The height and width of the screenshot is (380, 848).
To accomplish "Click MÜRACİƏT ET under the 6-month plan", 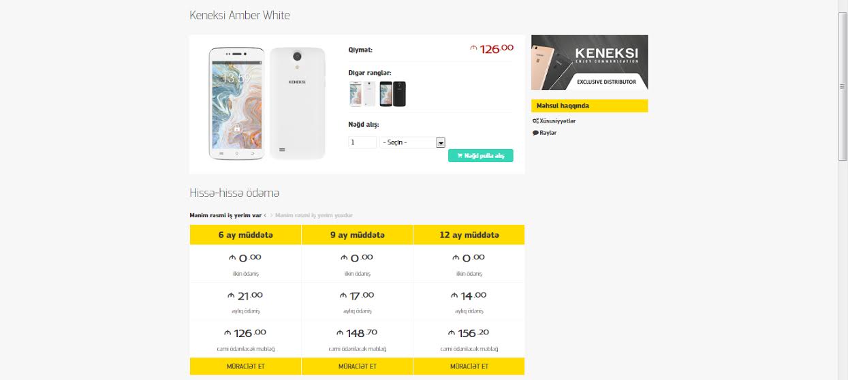I will coord(245,366).
